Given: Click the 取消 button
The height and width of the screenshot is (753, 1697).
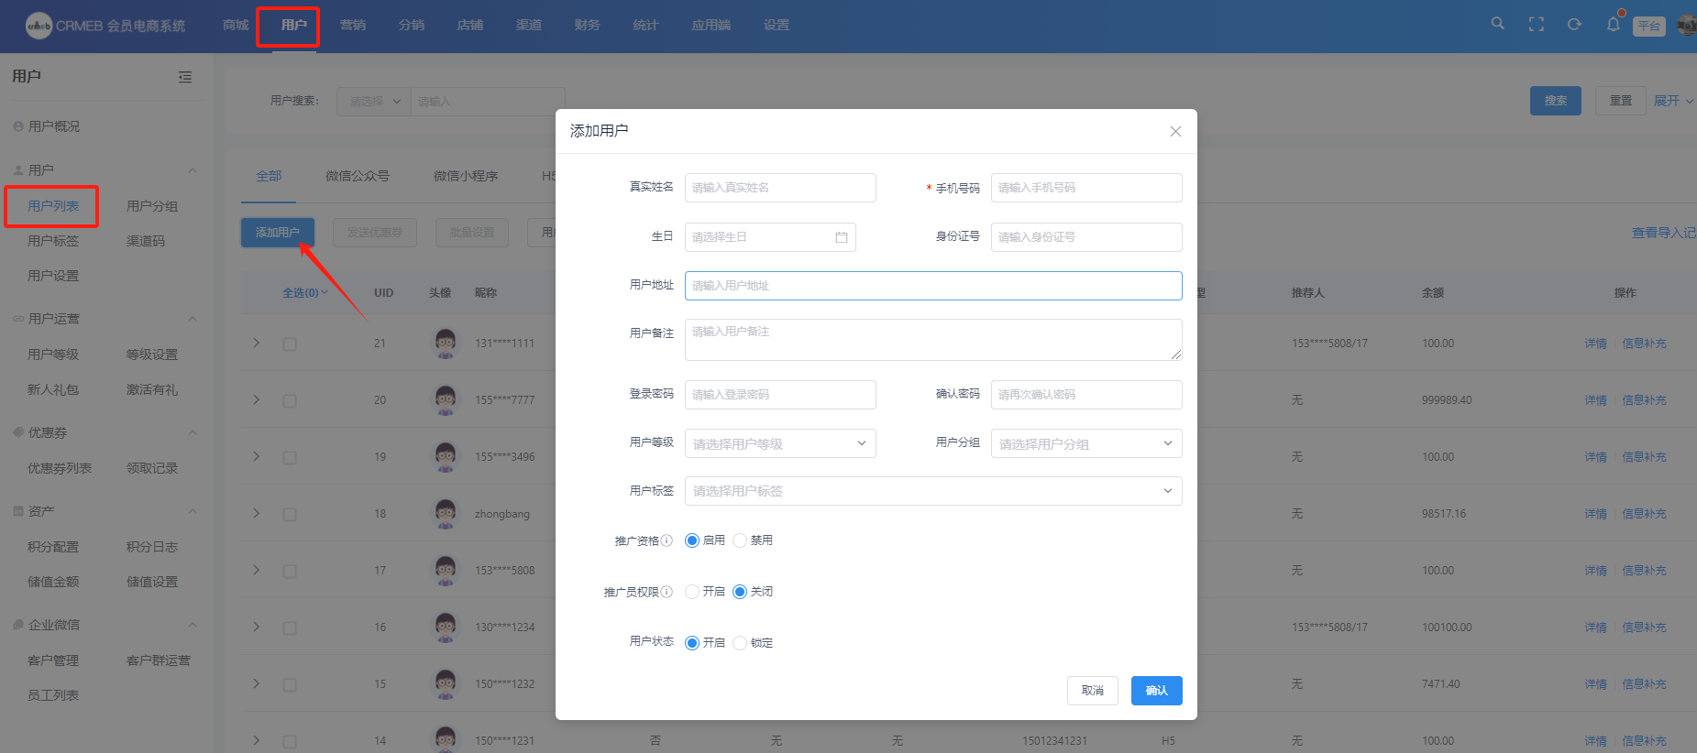Looking at the screenshot, I should coord(1092,691).
